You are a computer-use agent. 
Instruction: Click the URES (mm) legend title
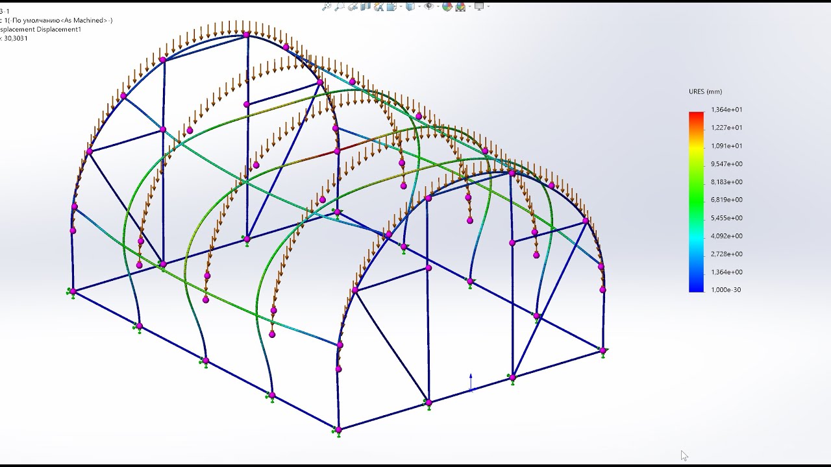click(x=705, y=91)
